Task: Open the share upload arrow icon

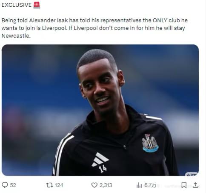Action: tap(195, 185)
